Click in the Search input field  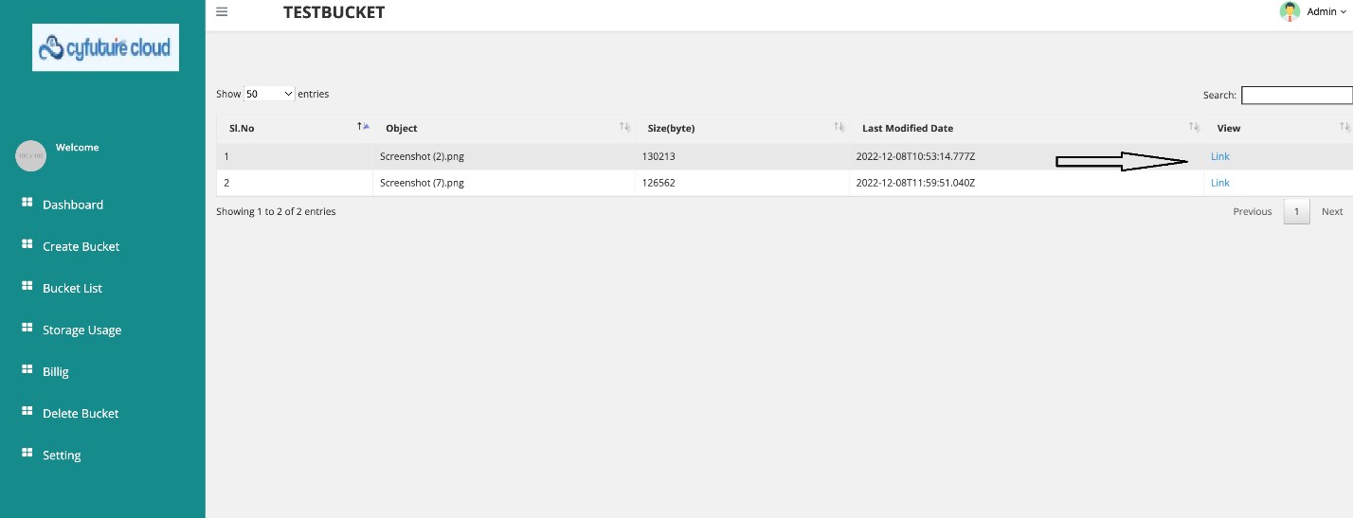(1296, 95)
